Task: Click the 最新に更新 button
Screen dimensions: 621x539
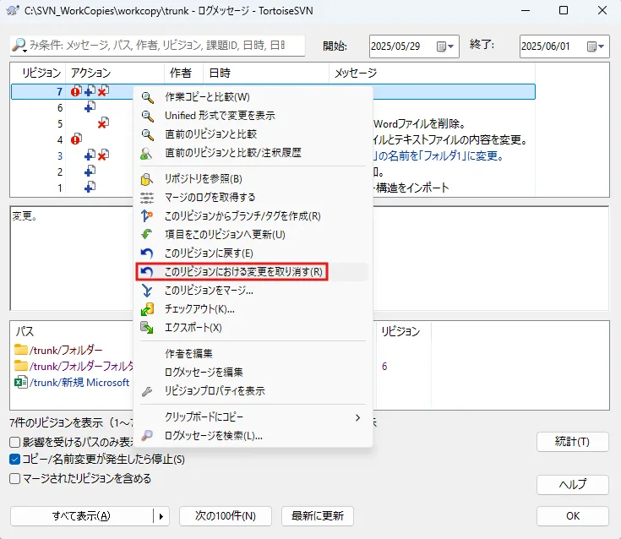Action: 317,516
